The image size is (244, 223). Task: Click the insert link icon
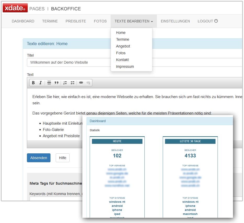pyautogui.click(x=81, y=83)
